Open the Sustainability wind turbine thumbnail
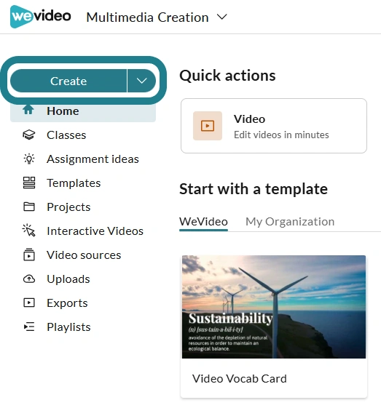Screen dimensions: 381x408 pyautogui.click(x=274, y=307)
